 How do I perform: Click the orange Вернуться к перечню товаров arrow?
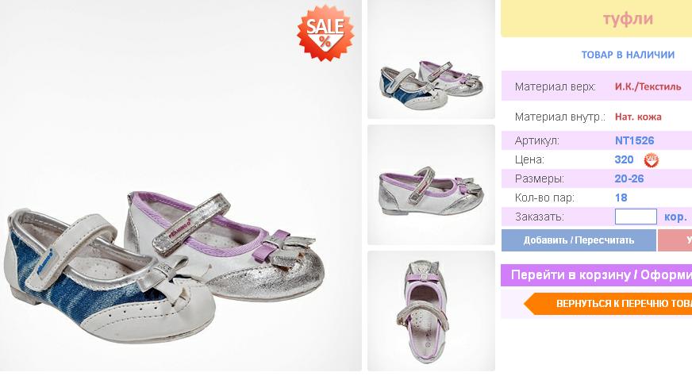(608, 304)
